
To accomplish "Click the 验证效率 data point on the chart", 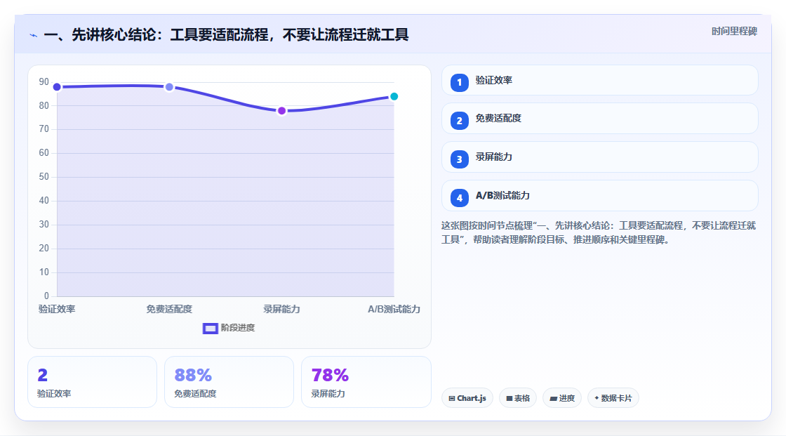I will click(x=57, y=87).
